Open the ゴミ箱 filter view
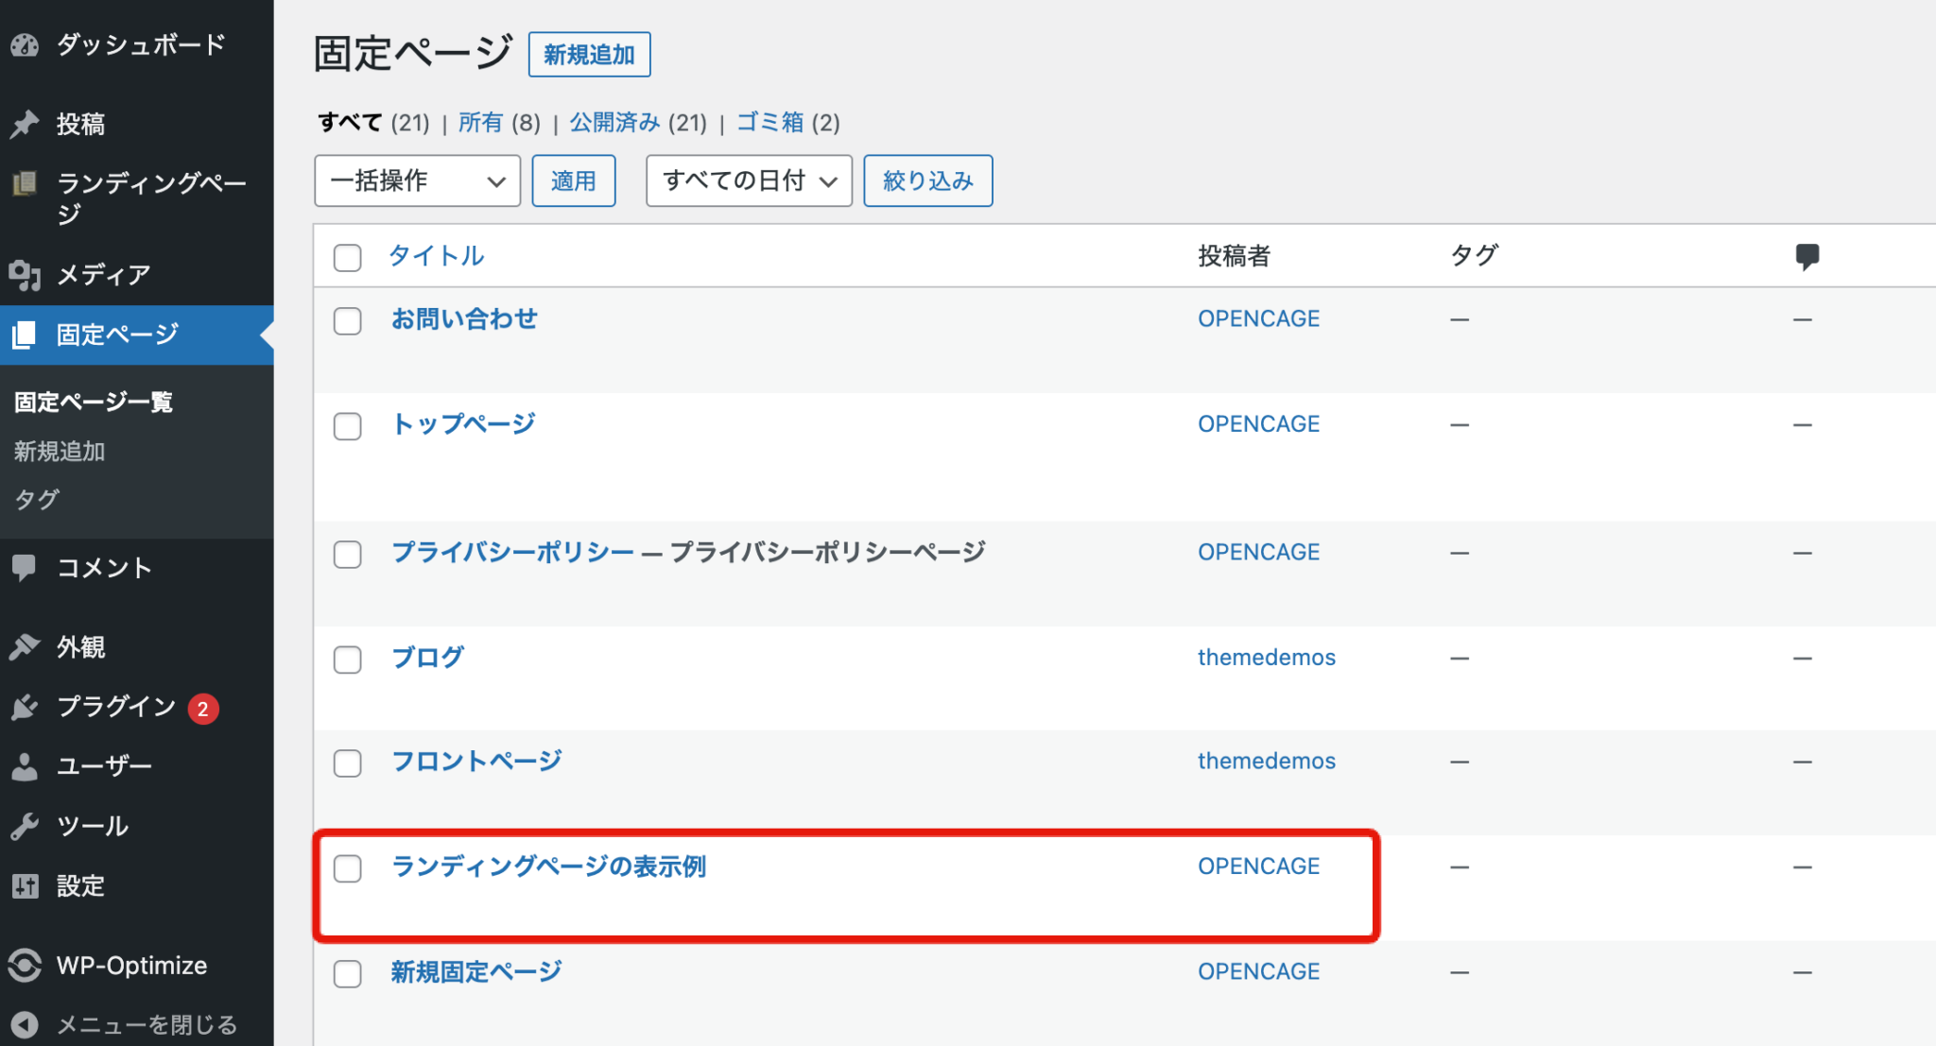1936x1046 pixels. point(771,122)
